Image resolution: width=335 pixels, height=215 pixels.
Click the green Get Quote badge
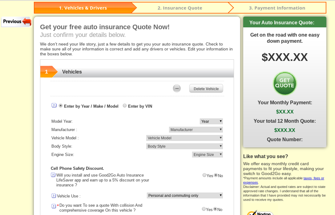[x=285, y=83]
